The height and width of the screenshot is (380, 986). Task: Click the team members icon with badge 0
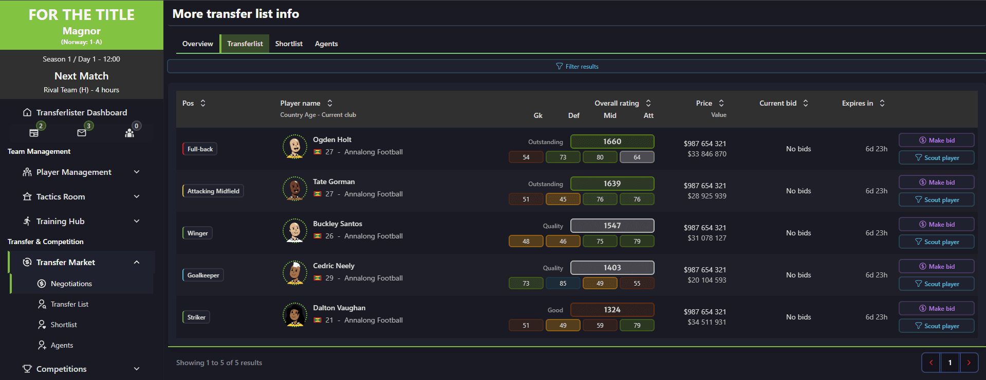[x=129, y=133]
